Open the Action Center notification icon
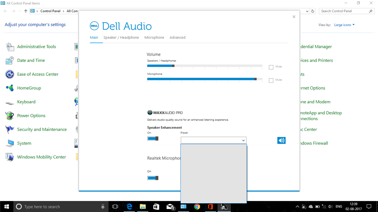Screen dimensions: 378x212 (x=369, y=207)
